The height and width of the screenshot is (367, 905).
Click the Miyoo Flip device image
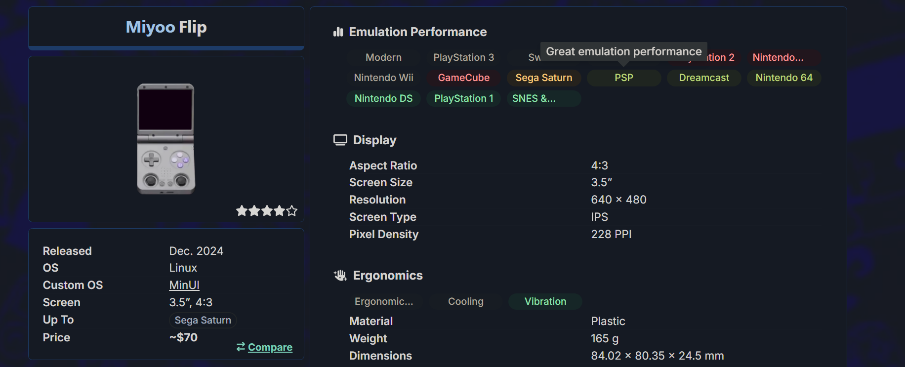(x=166, y=139)
